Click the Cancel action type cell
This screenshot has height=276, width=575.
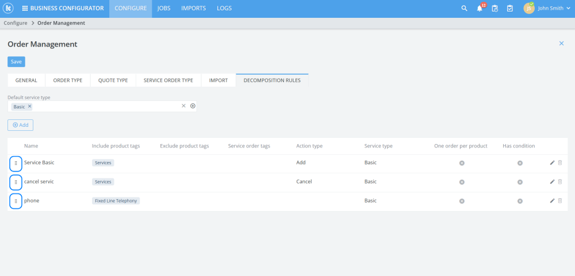(304, 181)
